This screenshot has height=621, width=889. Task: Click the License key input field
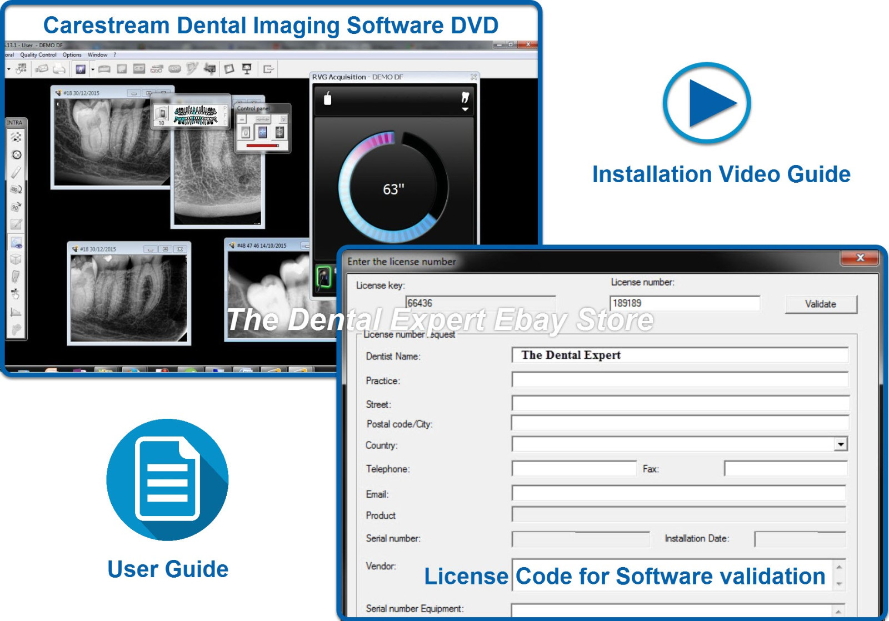481,303
